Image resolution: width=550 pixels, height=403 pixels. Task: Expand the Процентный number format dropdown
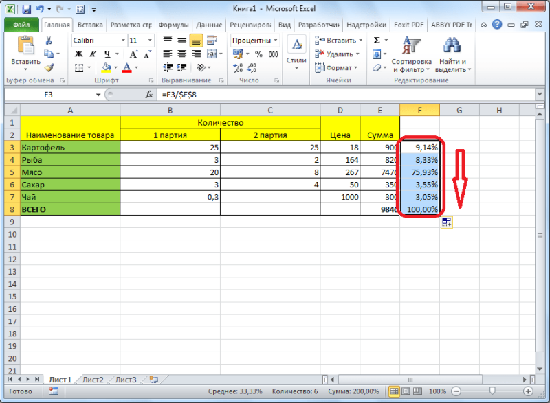[276, 41]
